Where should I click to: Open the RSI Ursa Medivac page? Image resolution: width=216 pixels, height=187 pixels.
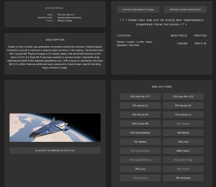140,132
